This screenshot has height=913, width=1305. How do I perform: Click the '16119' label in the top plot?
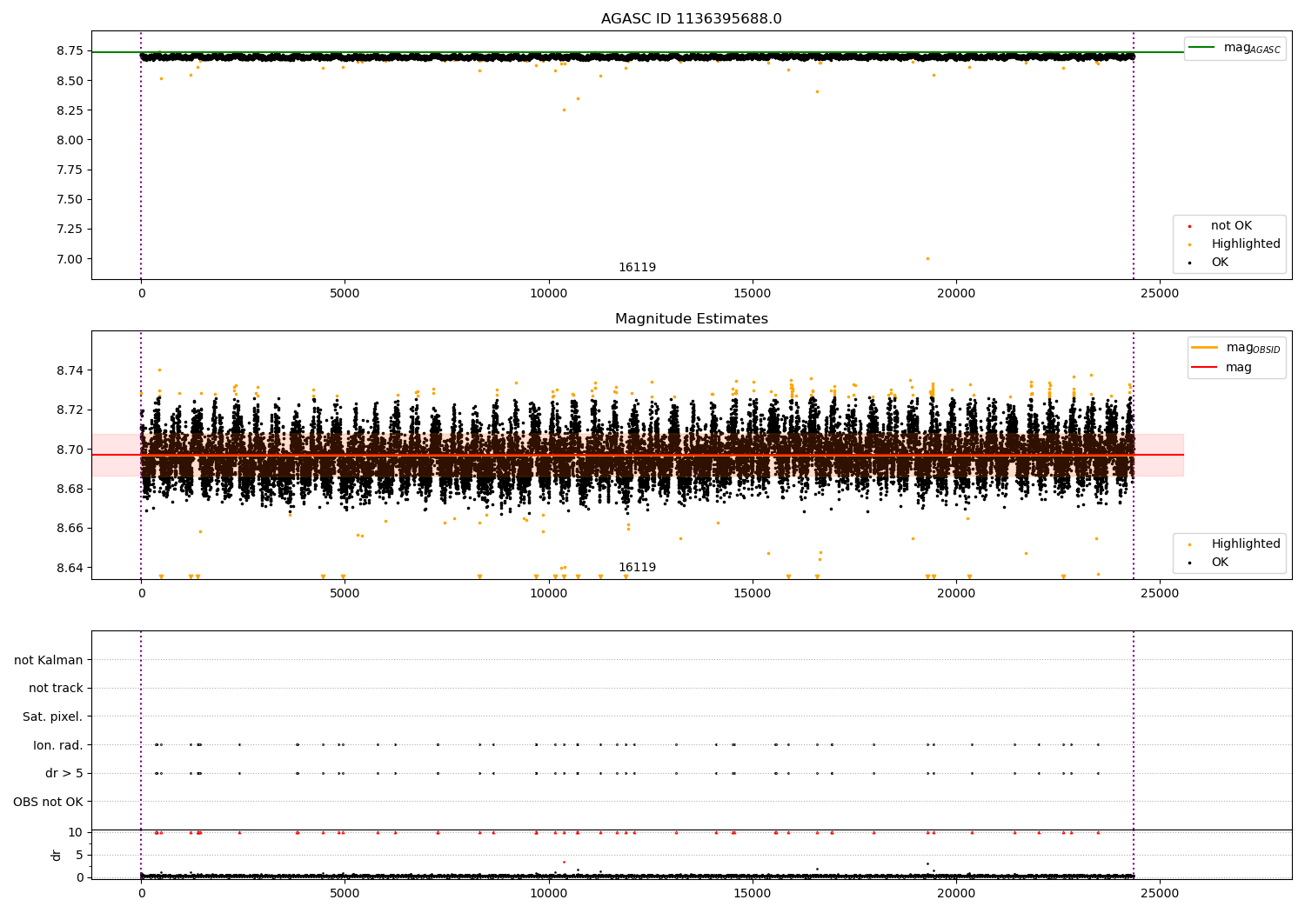click(637, 268)
